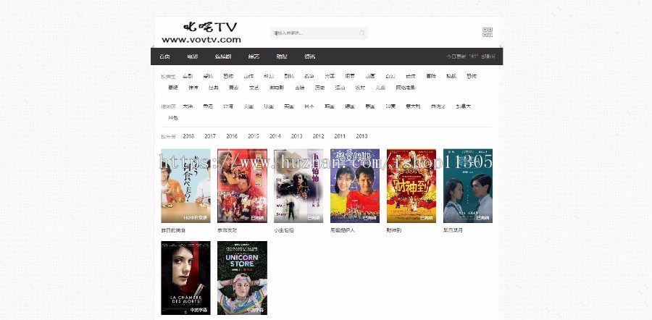Image resolution: width=652 pixels, height=320 pixels.
Task: Filter by region 韩国
Action: coord(330,106)
